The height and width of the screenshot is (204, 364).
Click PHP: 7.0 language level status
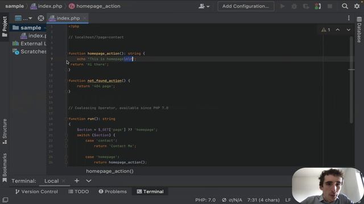[x=205, y=200]
